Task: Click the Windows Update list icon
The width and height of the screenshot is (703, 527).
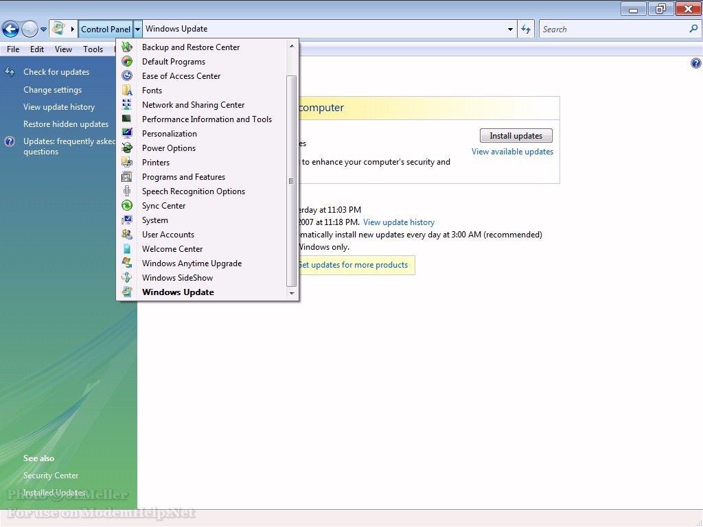Action: tap(127, 292)
